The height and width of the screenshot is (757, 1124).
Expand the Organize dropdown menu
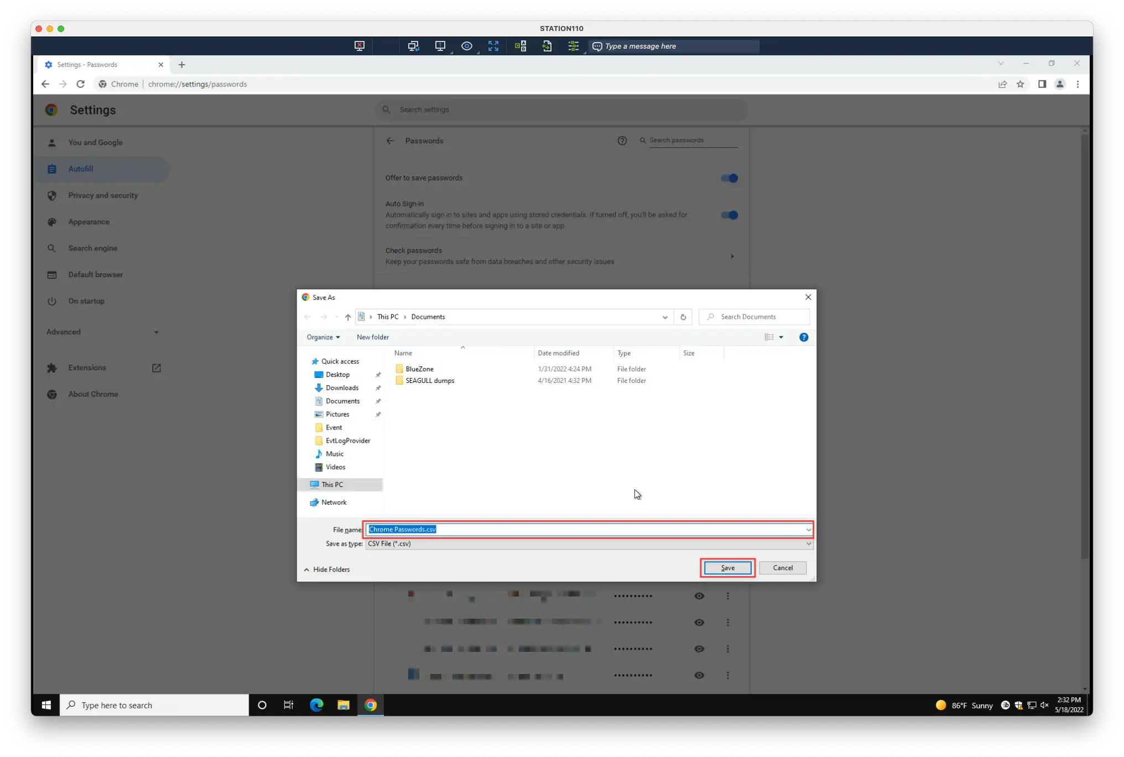tap(323, 337)
